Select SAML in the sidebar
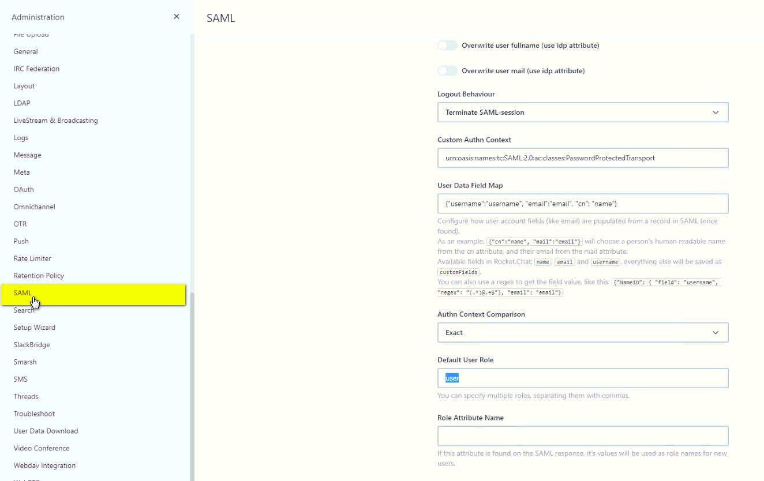This screenshot has width=764, height=481. pyautogui.click(x=93, y=294)
